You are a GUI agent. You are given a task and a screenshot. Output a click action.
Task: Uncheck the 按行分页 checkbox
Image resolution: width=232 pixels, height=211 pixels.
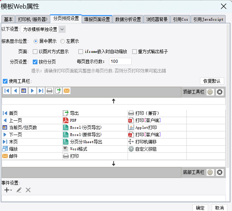point(35,62)
